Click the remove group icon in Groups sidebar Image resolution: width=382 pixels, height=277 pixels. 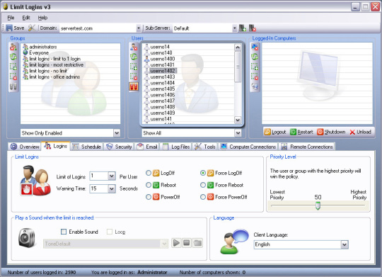(13, 47)
